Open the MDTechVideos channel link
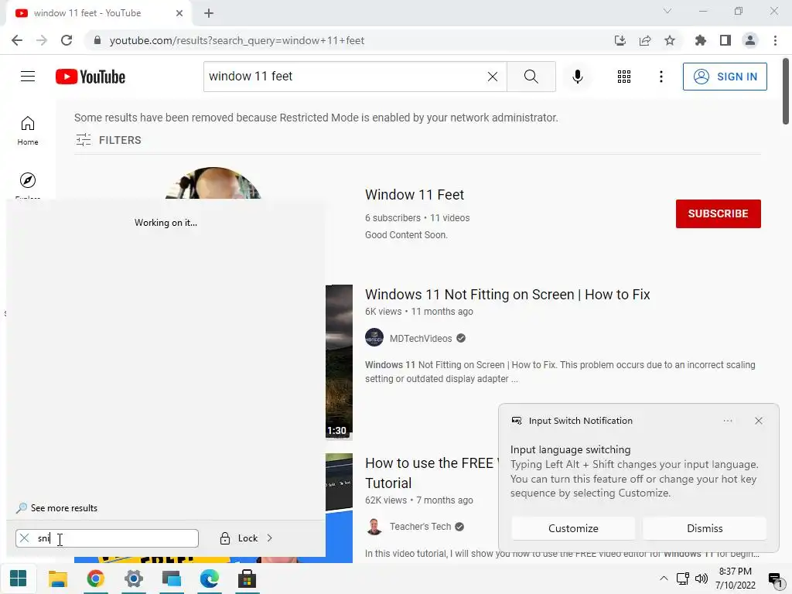The height and width of the screenshot is (594, 792). pos(421,339)
